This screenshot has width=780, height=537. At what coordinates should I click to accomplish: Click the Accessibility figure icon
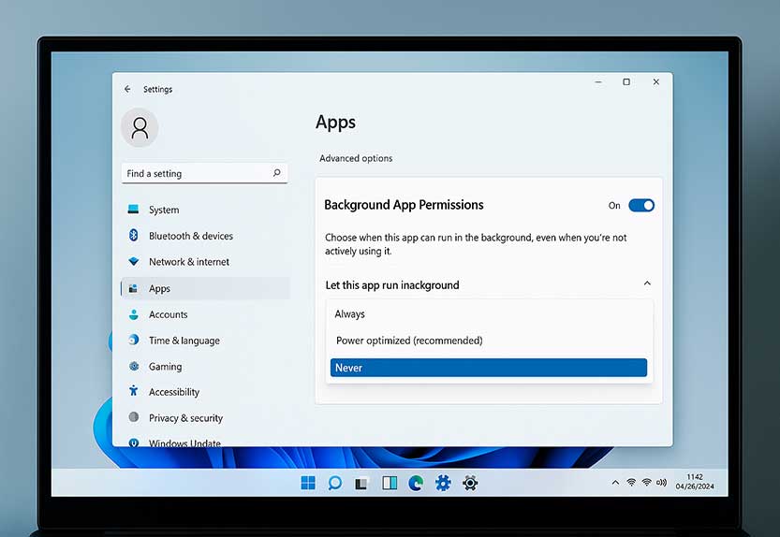click(x=133, y=391)
